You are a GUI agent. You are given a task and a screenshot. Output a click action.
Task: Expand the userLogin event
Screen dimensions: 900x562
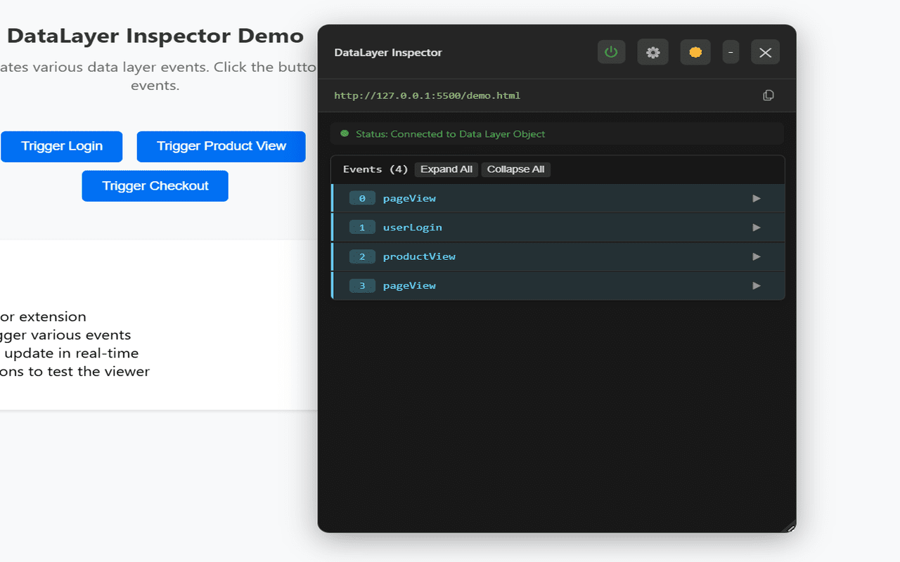757,227
